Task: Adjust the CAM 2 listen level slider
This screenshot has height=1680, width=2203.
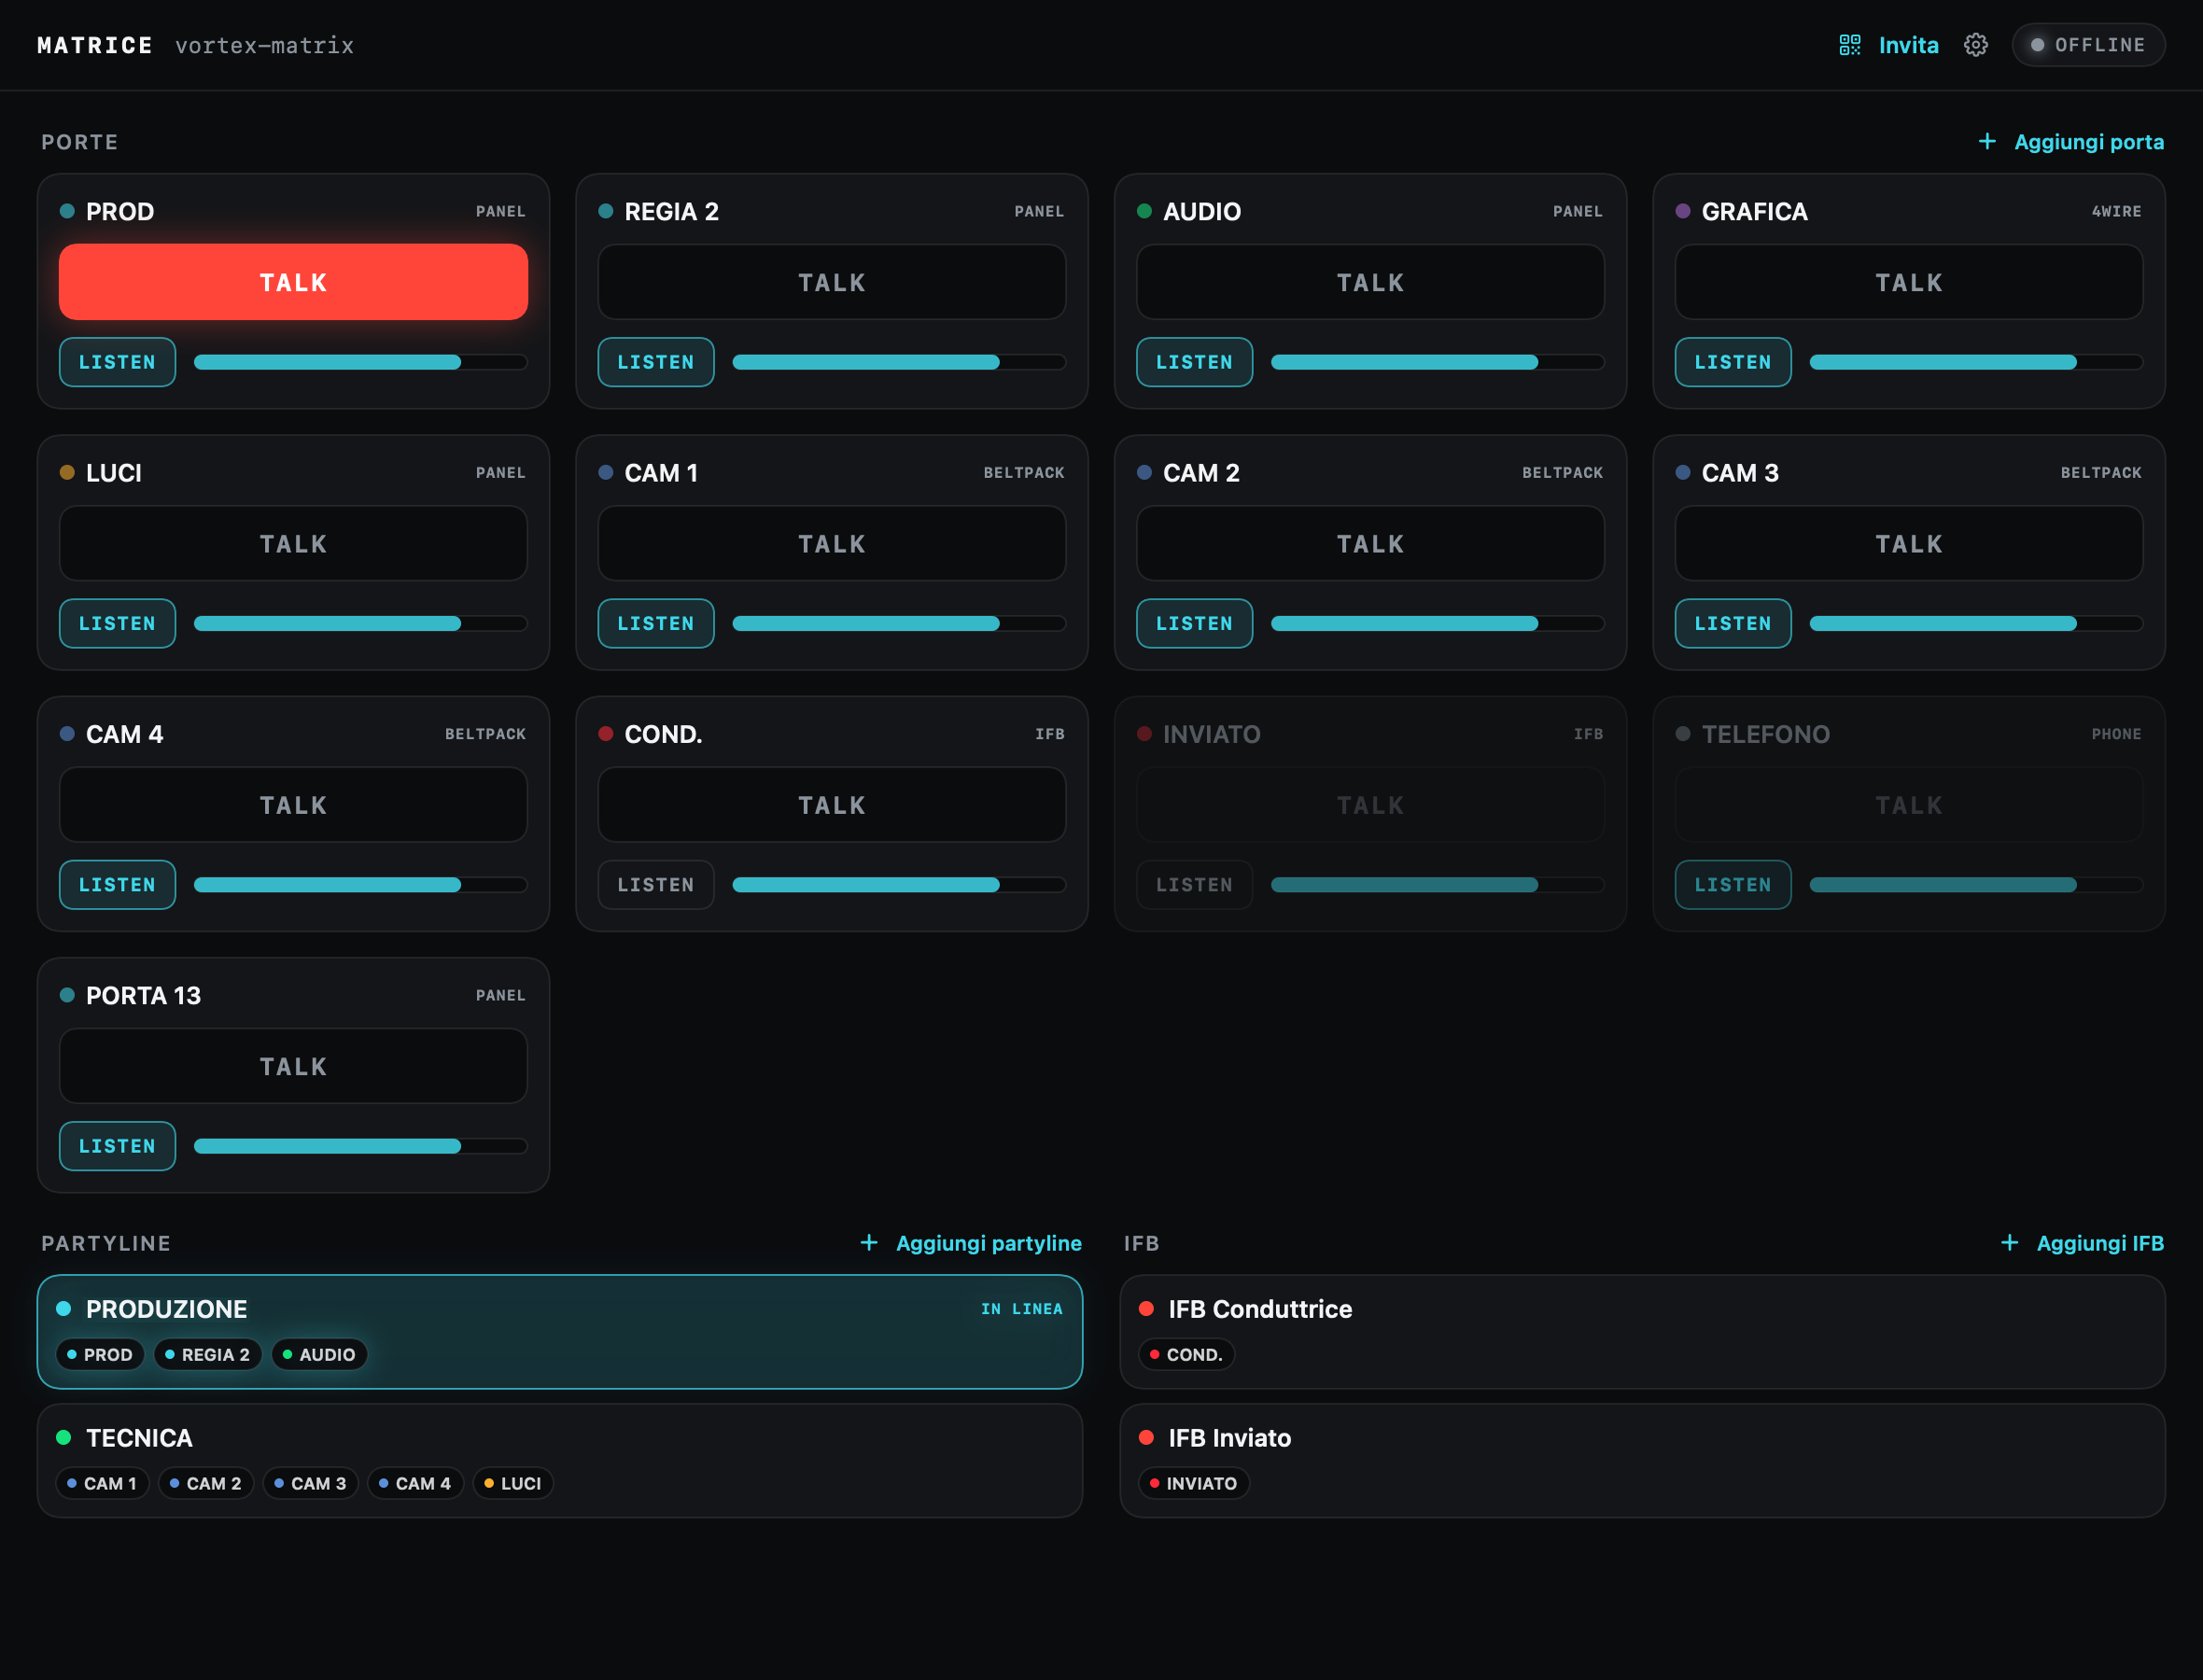Action: click(x=1437, y=623)
